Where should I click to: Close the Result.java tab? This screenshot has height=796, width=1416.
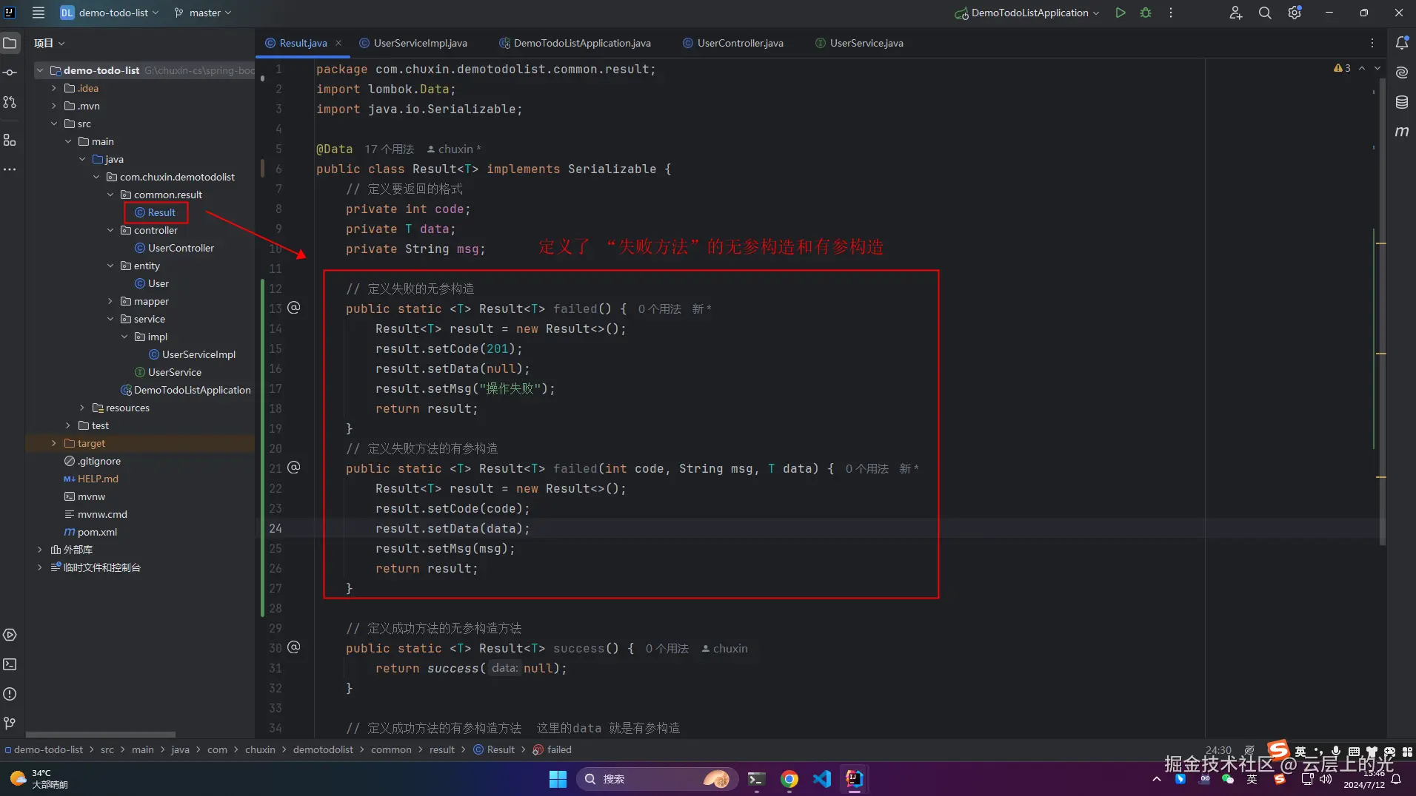pos(338,43)
